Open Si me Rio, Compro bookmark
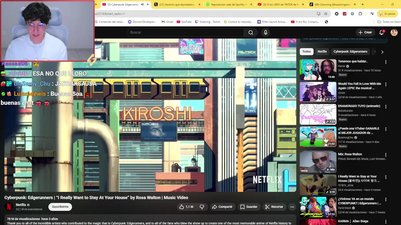401x225 pixels. coord(305,22)
